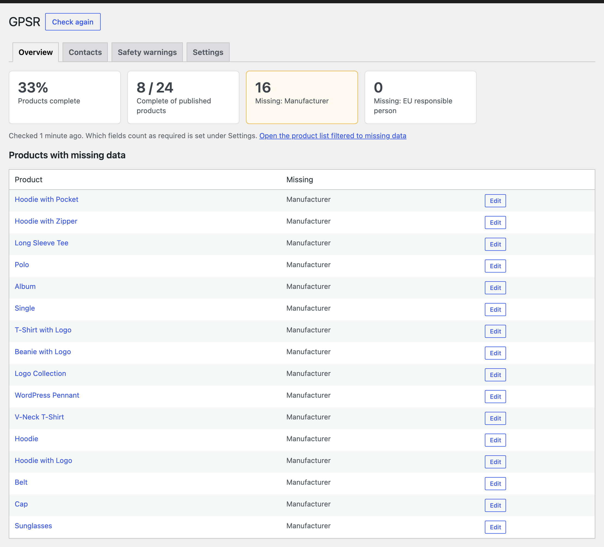Open the product list filtered to missing data

(x=333, y=136)
